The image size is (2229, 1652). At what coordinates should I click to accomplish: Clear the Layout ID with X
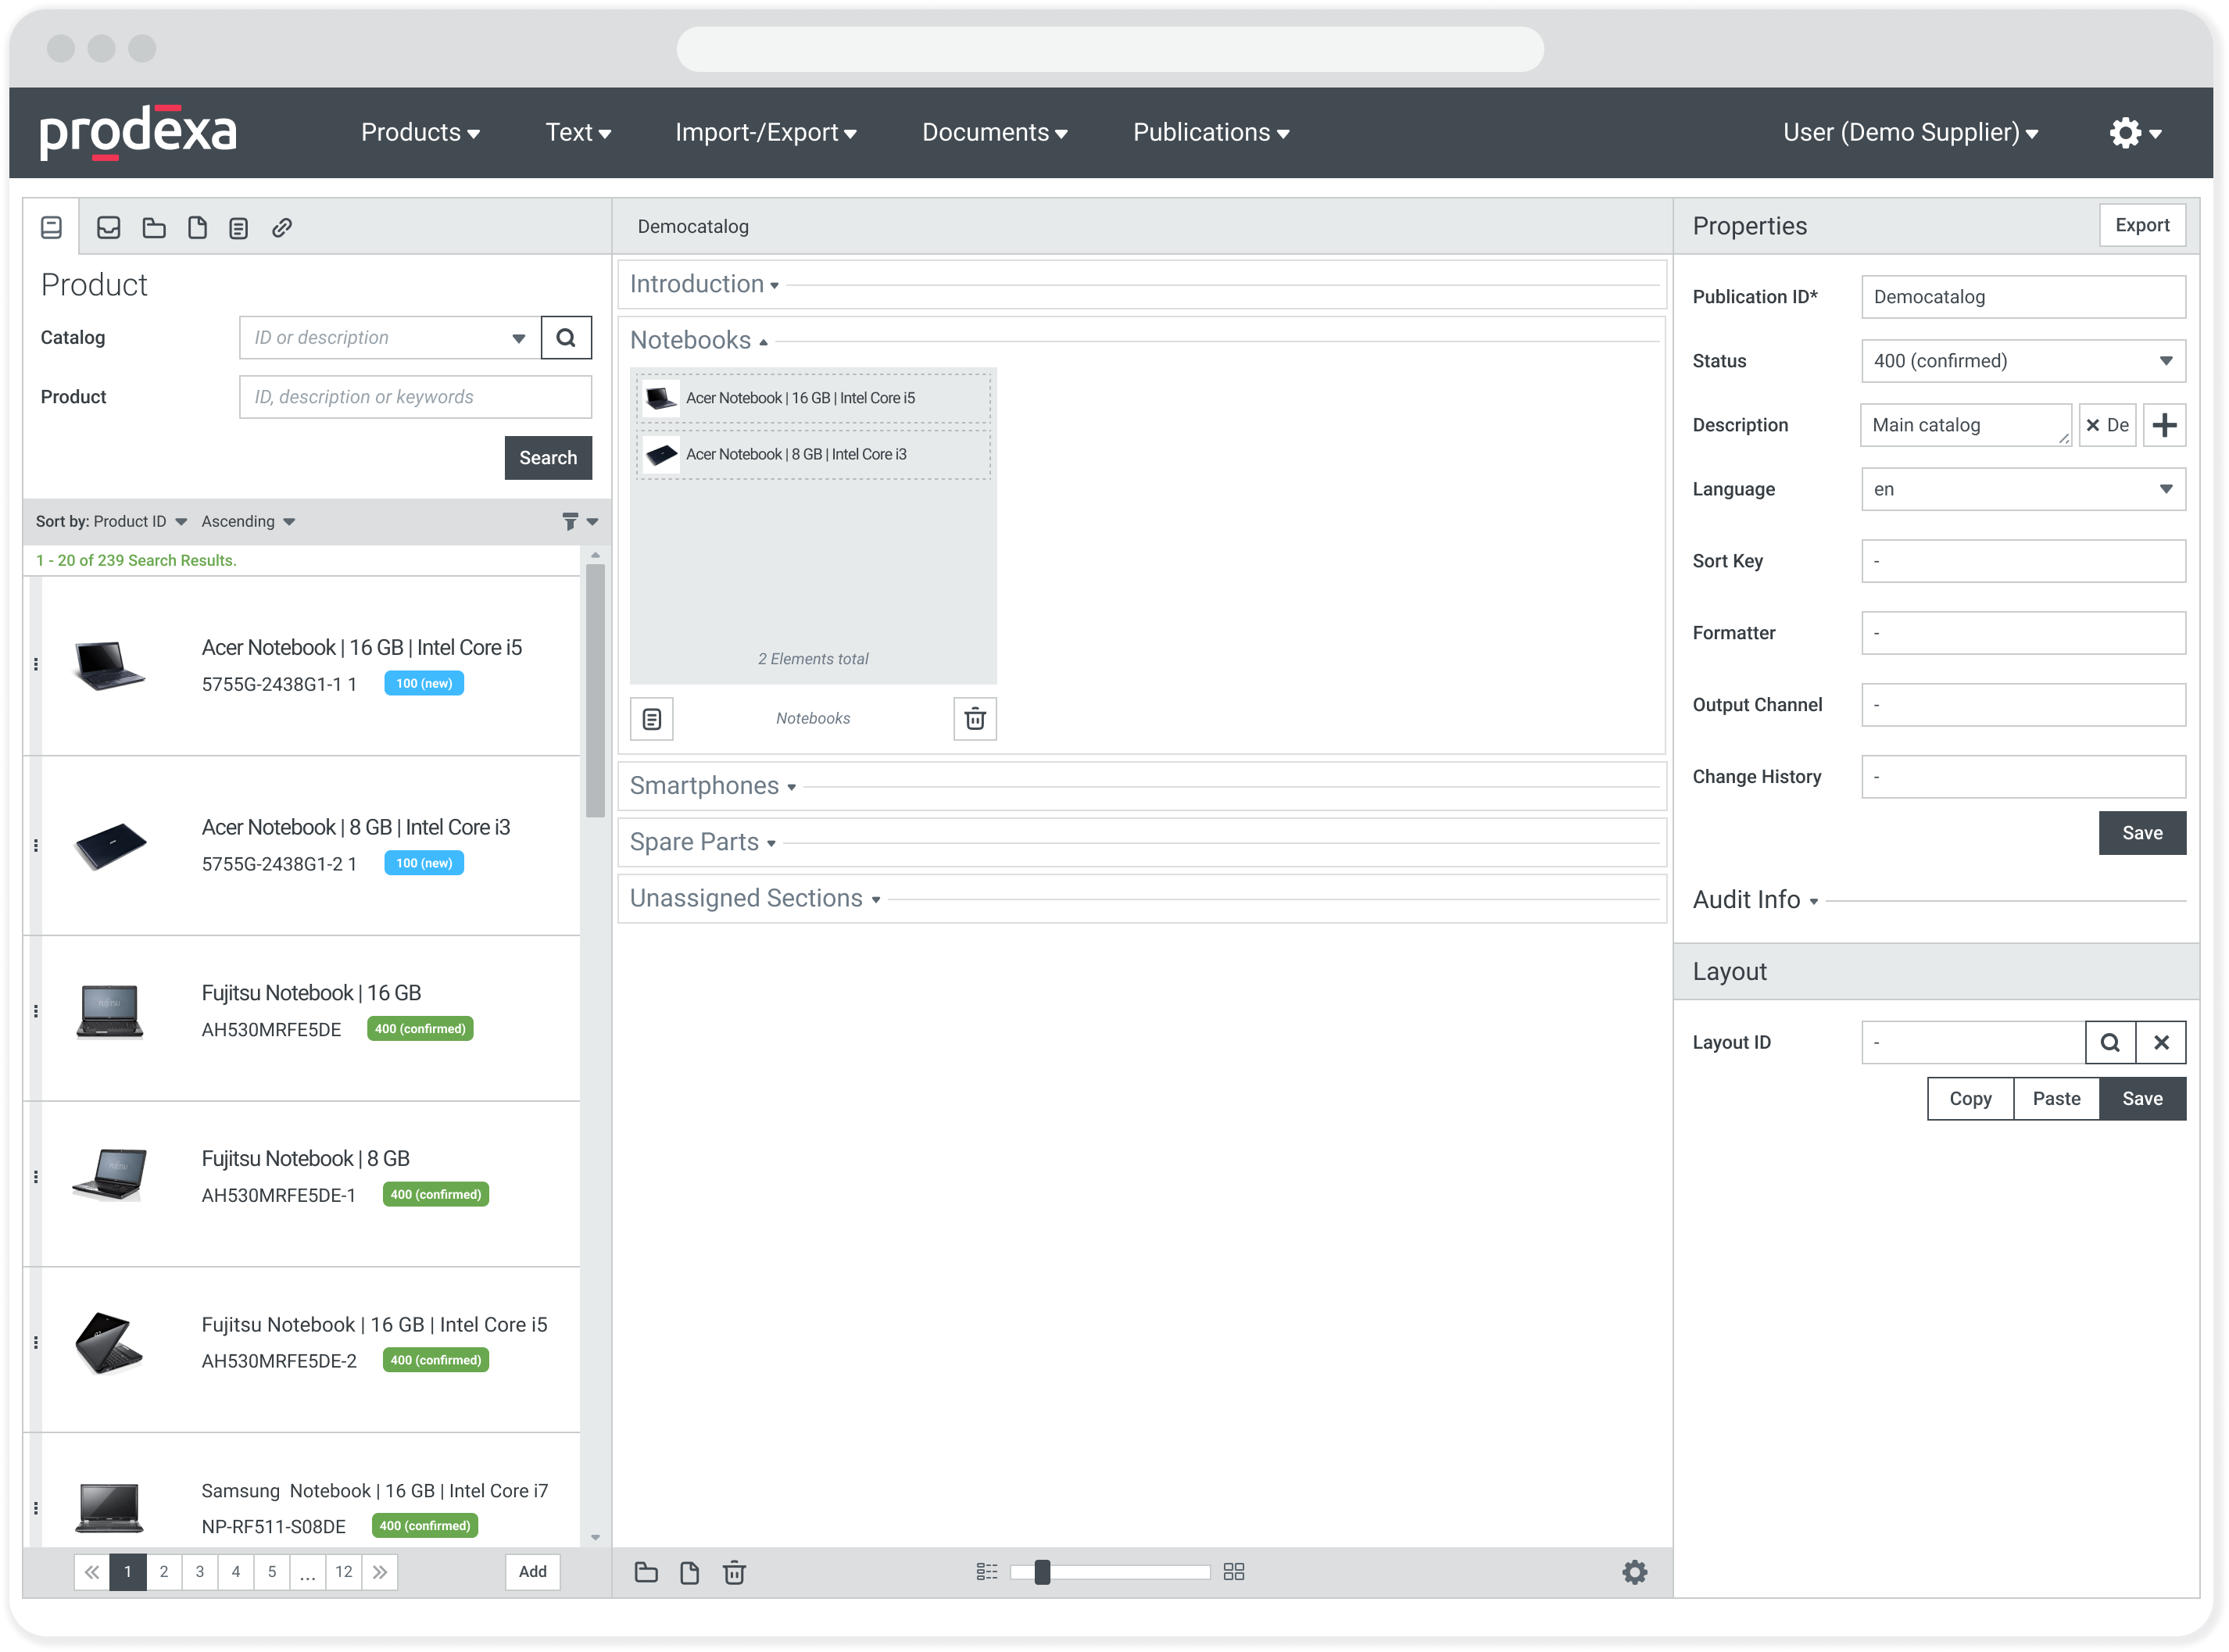(2161, 1042)
